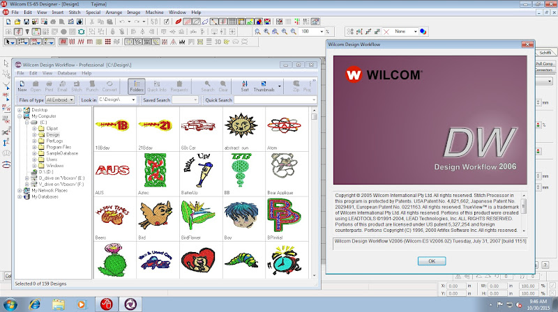
Task: Click the 3D stitch effect icon
Action: coord(218,42)
